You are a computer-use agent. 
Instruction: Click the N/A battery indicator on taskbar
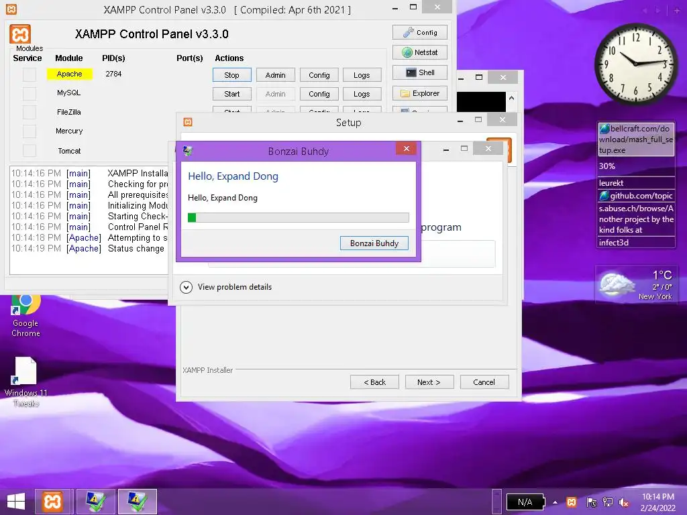(525, 502)
